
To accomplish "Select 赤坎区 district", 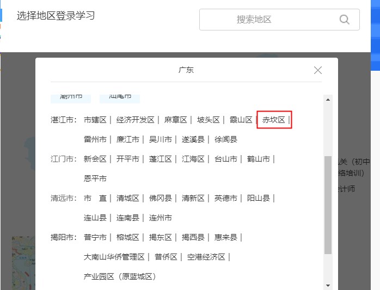I will (274, 120).
